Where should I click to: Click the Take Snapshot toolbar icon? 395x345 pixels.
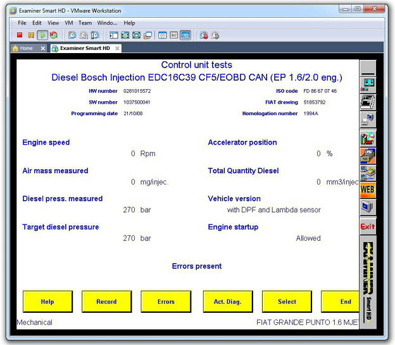(x=72, y=35)
